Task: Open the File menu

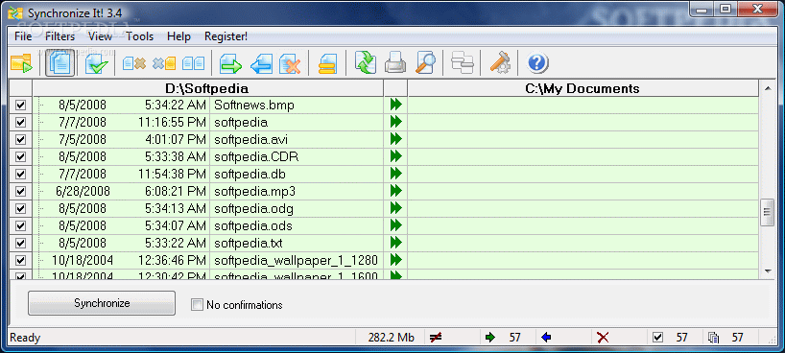Action: [x=23, y=36]
